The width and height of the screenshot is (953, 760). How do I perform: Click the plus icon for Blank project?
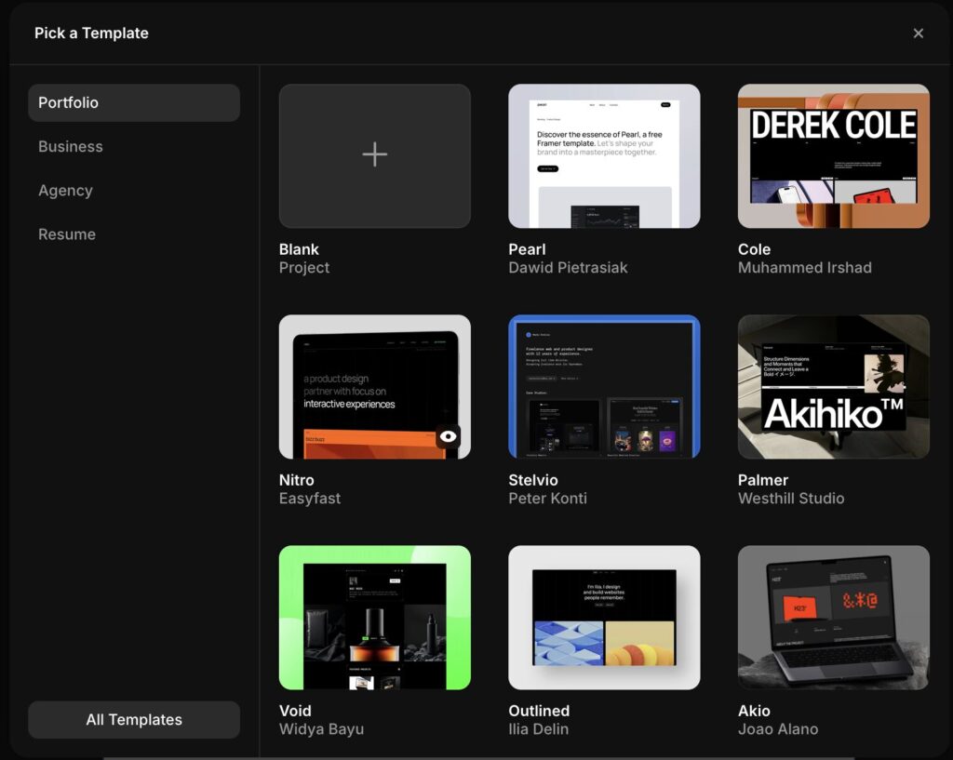pos(374,154)
